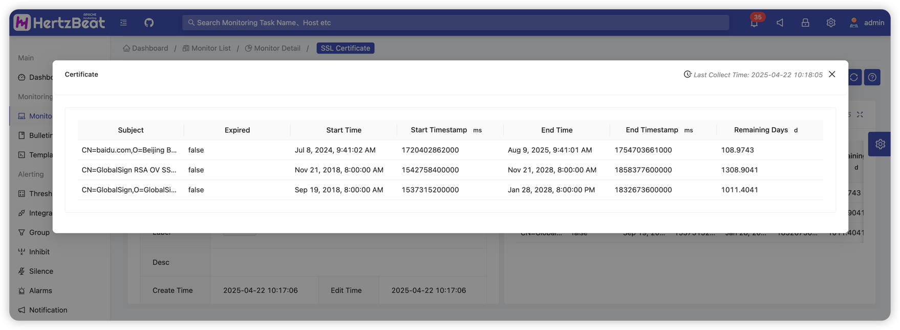Close the Certificate dialog

tap(832, 74)
